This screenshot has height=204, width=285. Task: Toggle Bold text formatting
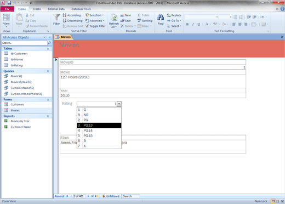(187, 24)
